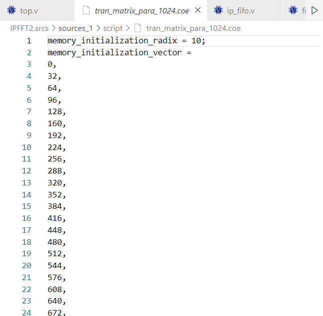Image resolution: width=323 pixels, height=316 pixels.
Task: Click the value 544, on line 20
Action: (57, 266)
